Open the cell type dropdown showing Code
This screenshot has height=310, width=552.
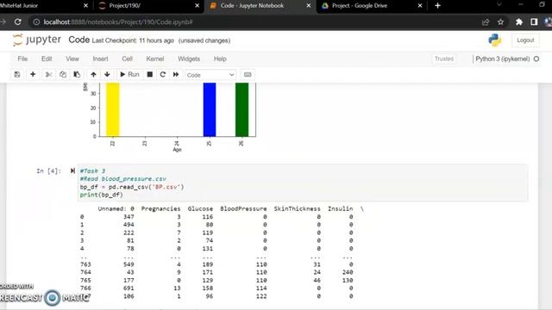(x=210, y=75)
